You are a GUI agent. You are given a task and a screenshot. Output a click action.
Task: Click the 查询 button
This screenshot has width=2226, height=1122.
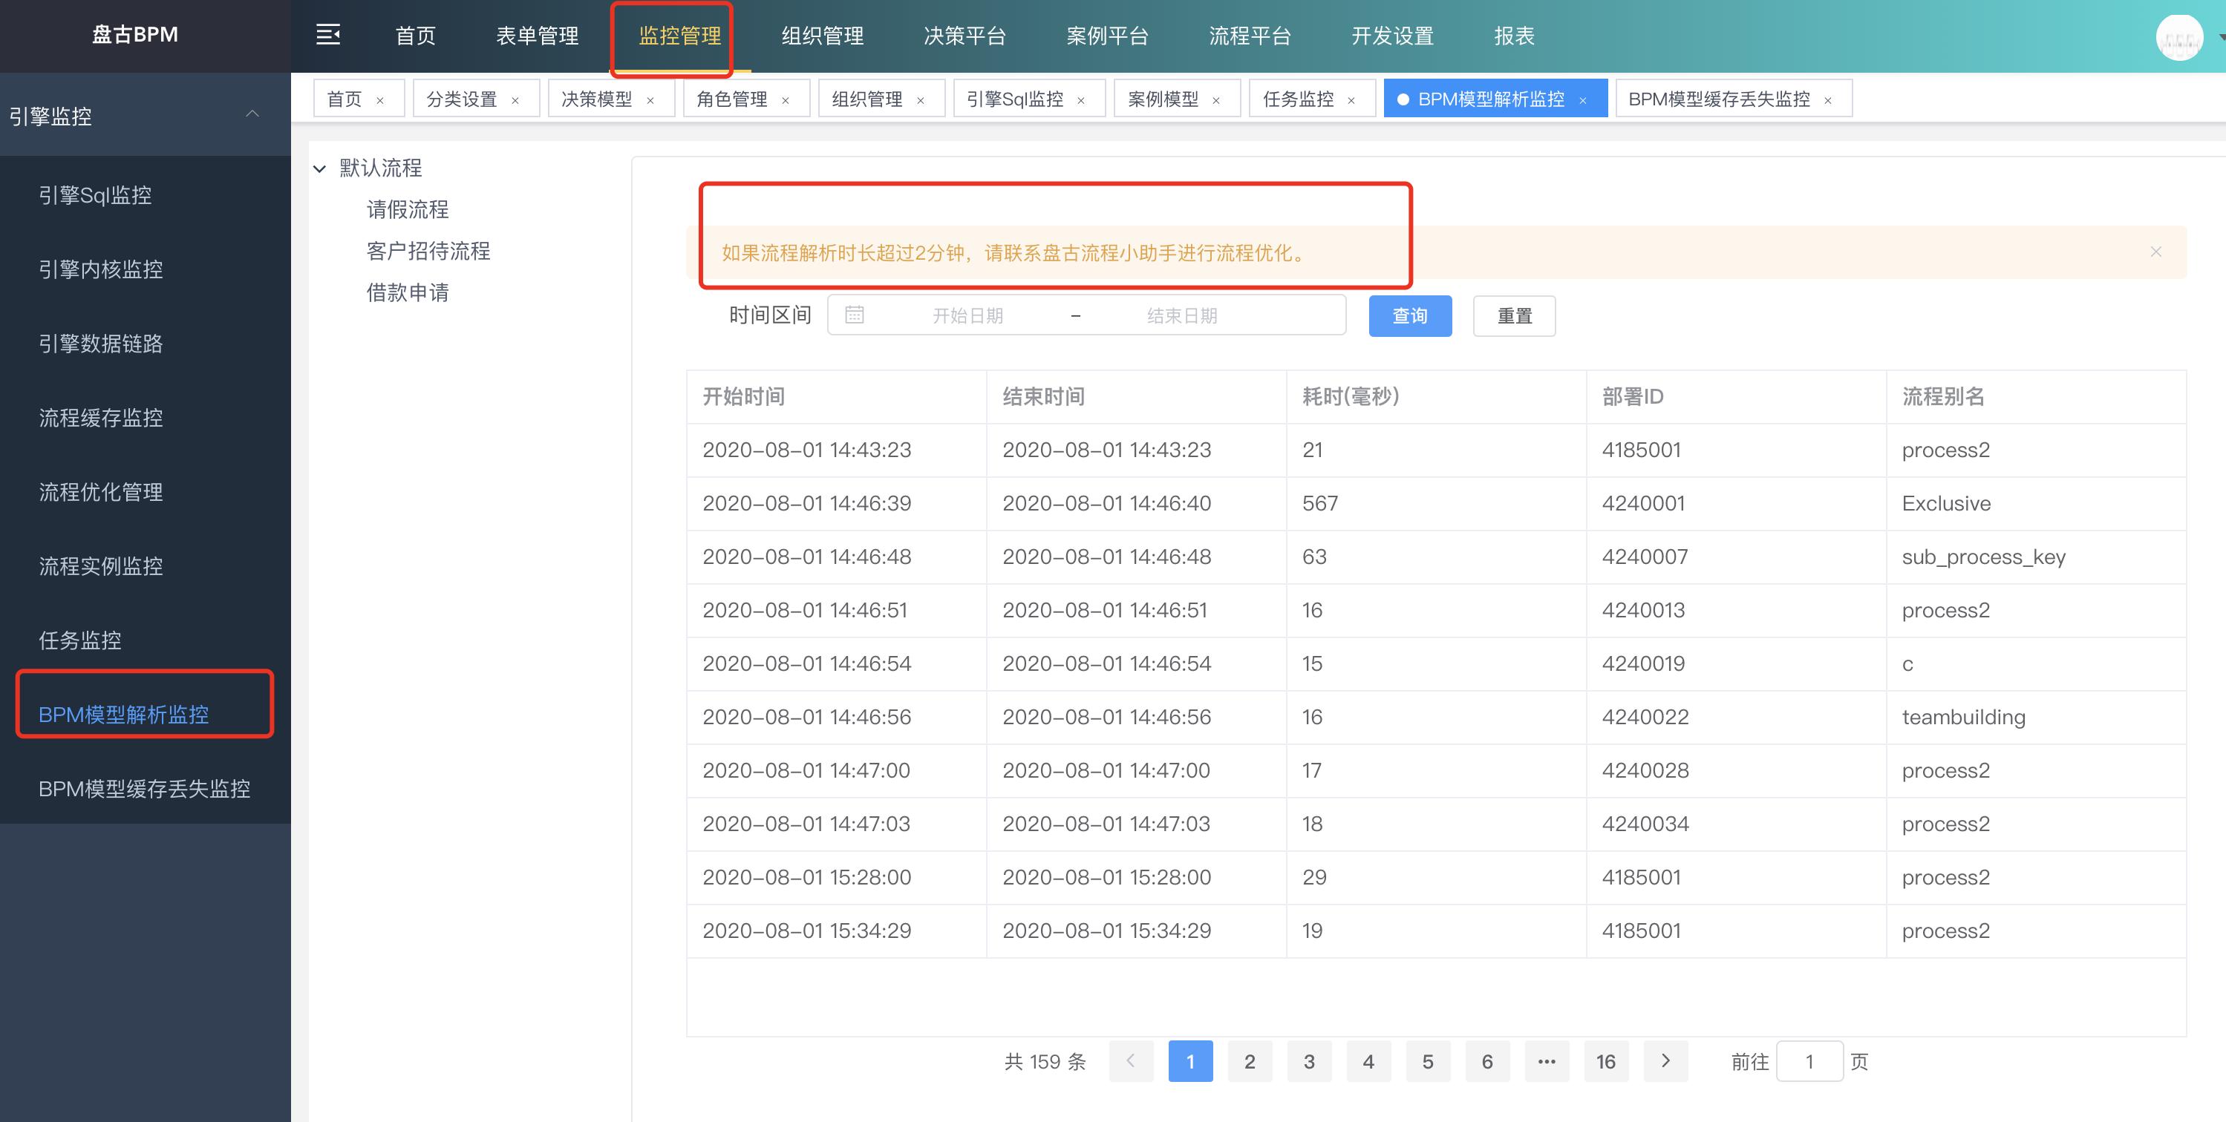(1410, 316)
